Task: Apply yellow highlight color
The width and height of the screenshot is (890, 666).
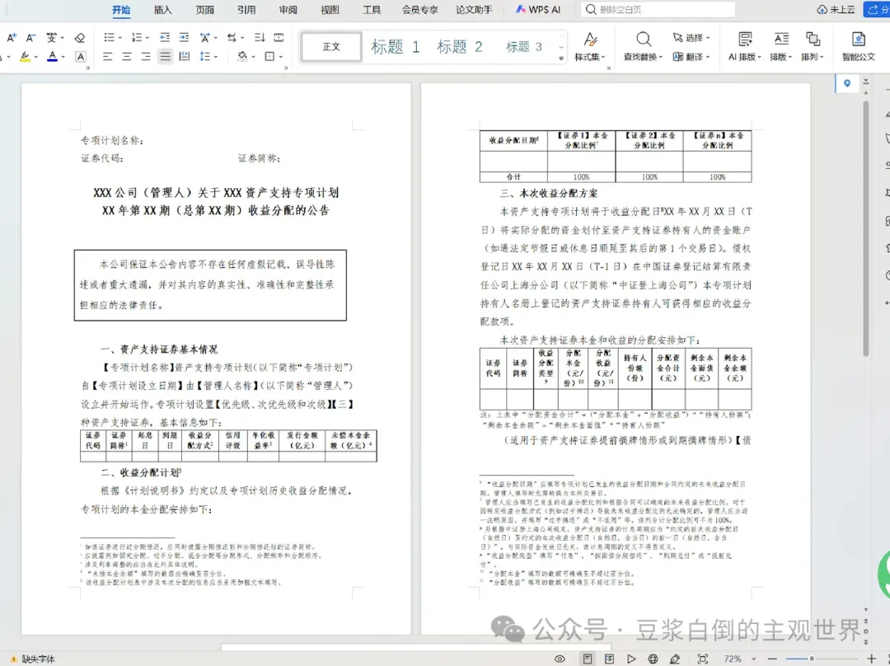Action: tap(25, 56)
